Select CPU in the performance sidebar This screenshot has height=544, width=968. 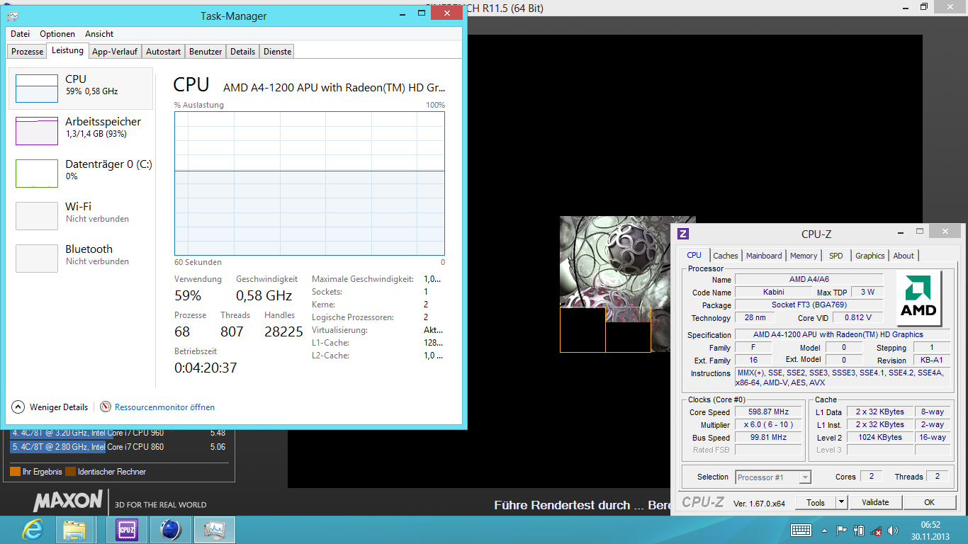(81, 89)
